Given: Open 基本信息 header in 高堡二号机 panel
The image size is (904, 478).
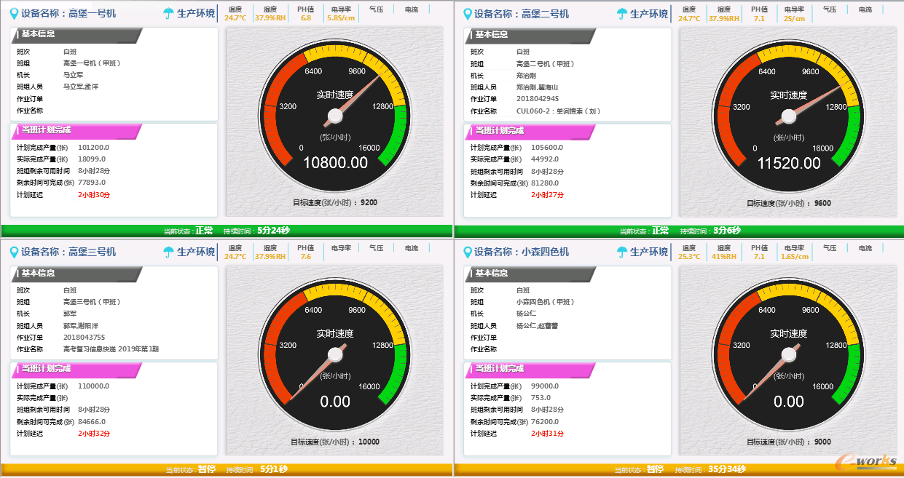Looking at the screenshot, I should 530,35.
